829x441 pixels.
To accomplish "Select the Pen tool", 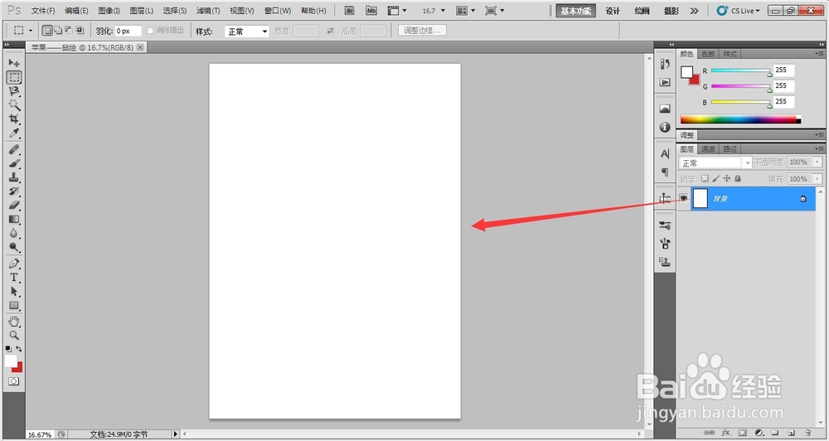I will (x=14, y=264).
